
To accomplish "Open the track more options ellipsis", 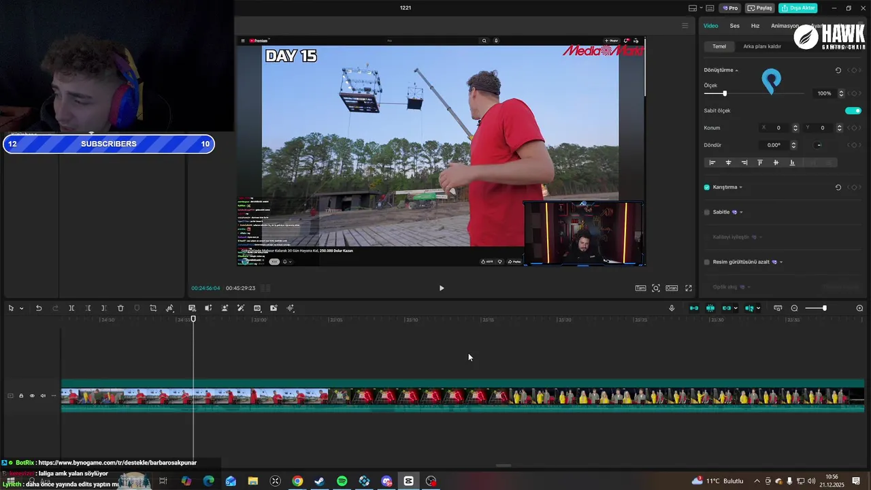I will point(54,395).
